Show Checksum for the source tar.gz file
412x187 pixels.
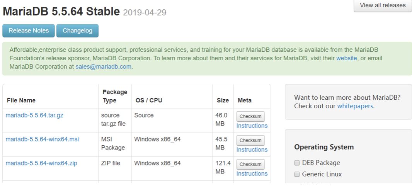point(250,116)
